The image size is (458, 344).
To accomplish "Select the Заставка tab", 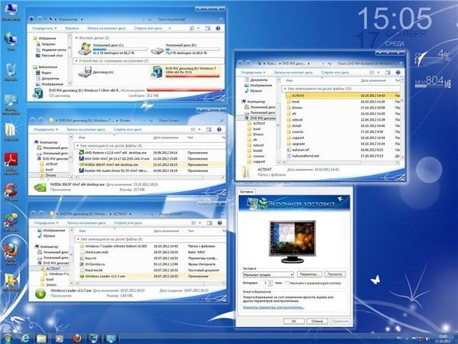I will coord(246,192).
